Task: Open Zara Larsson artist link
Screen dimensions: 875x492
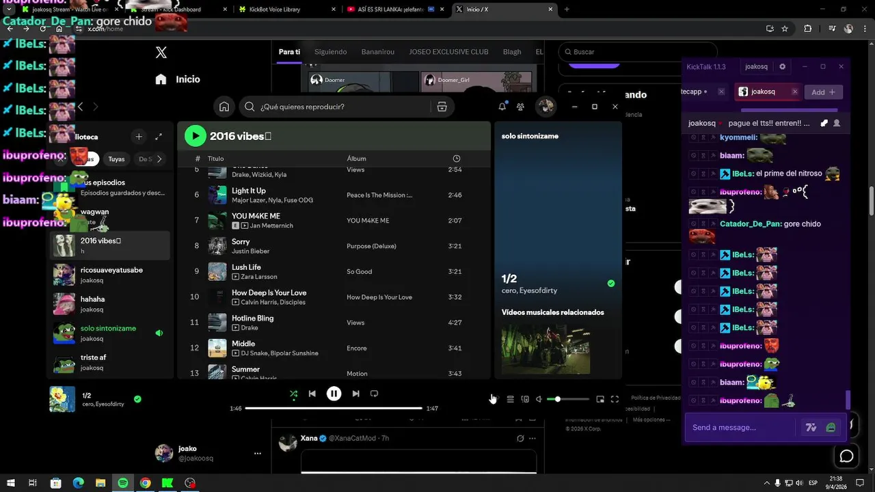Action: (x=259, y=277)
